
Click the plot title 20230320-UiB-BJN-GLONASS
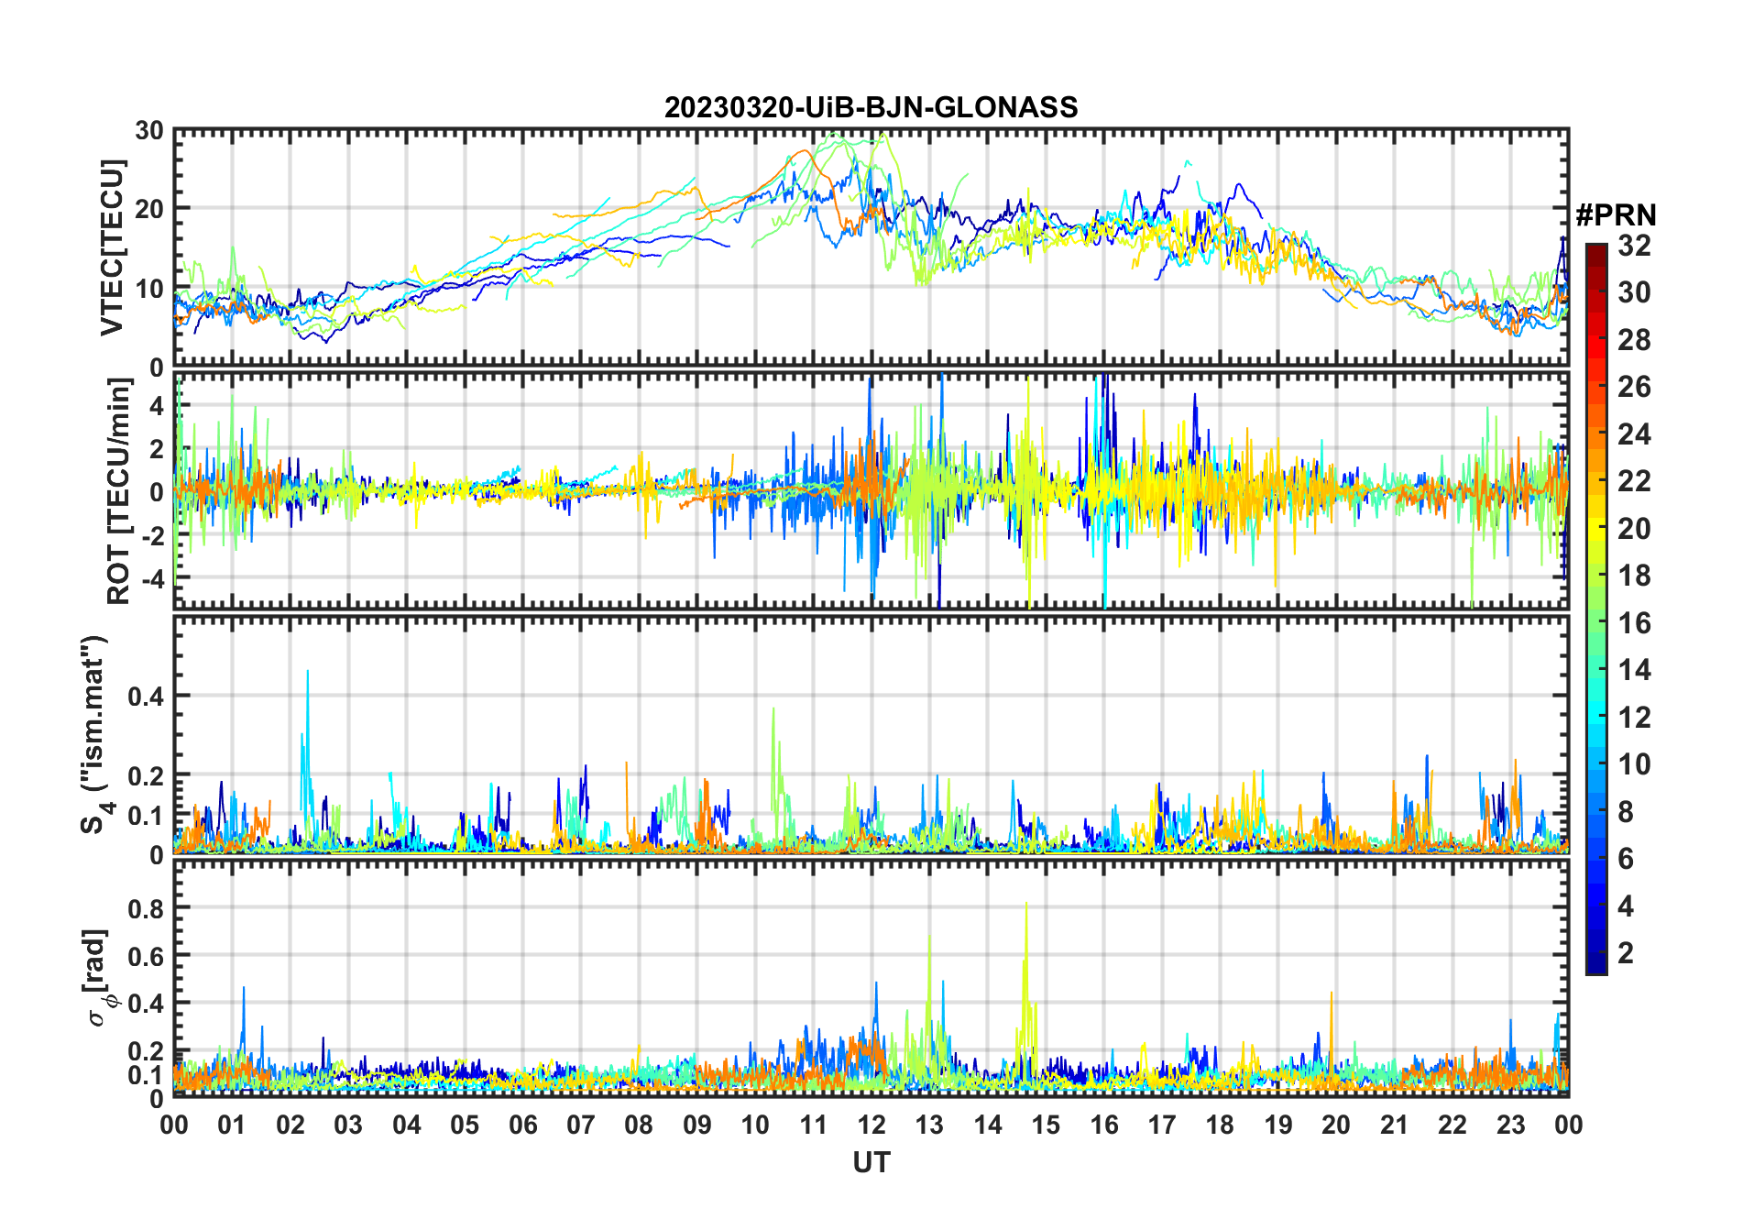pyautogui.click(x=871, y=107)
